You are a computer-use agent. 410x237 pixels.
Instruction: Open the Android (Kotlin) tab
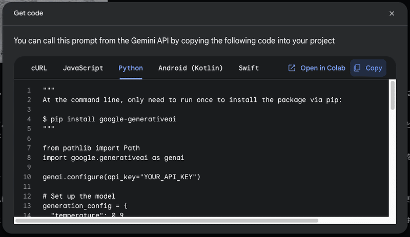click(190, 68)
